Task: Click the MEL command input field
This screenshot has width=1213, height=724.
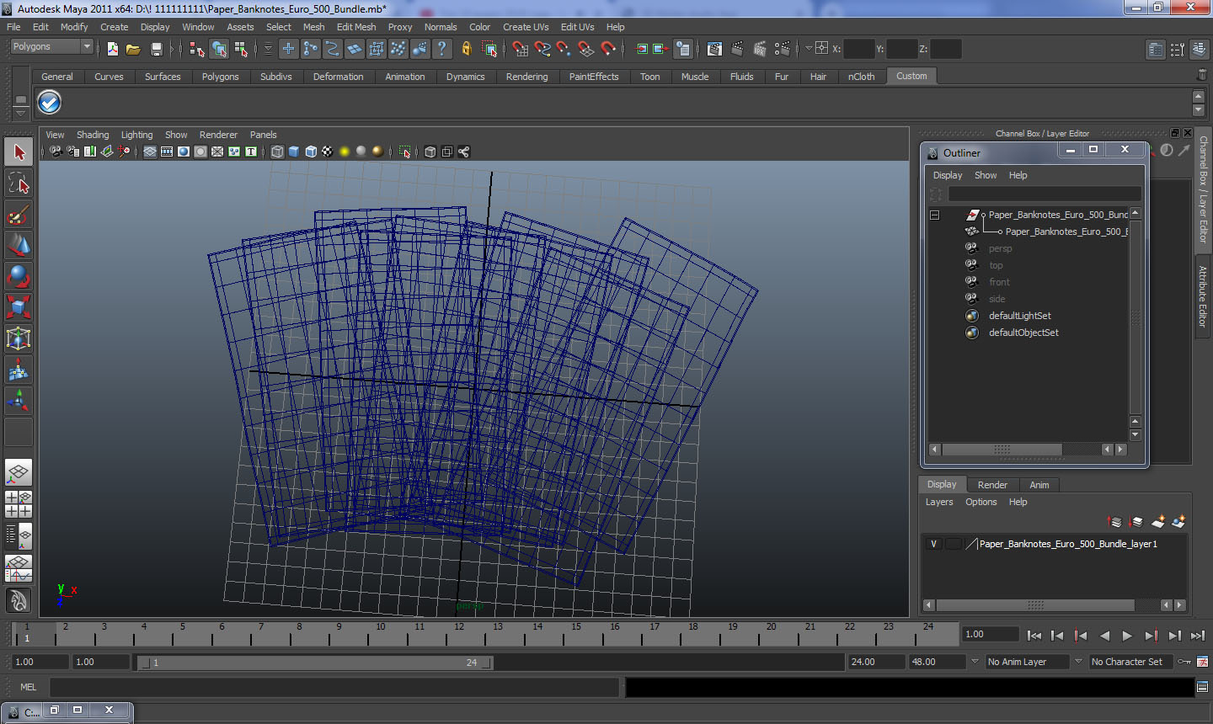Action: 334,687
